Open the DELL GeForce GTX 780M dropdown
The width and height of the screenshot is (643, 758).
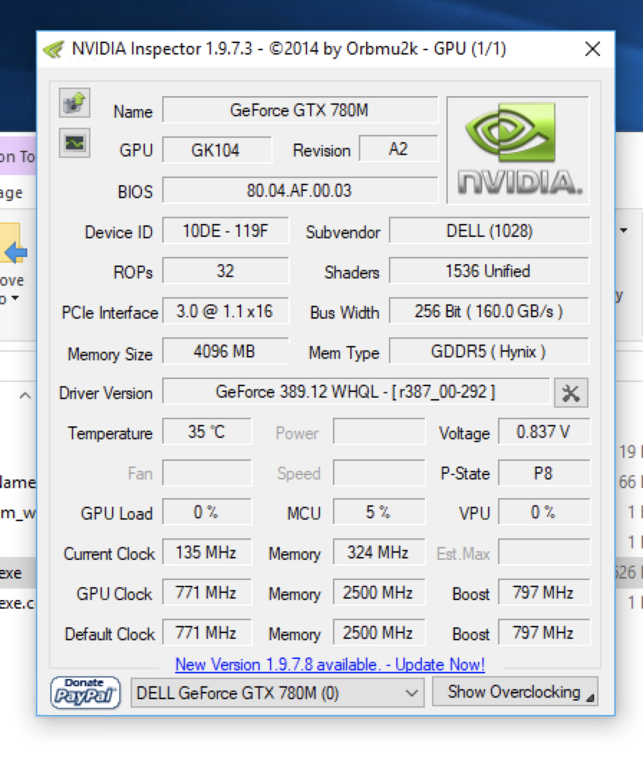pos(277,693)
